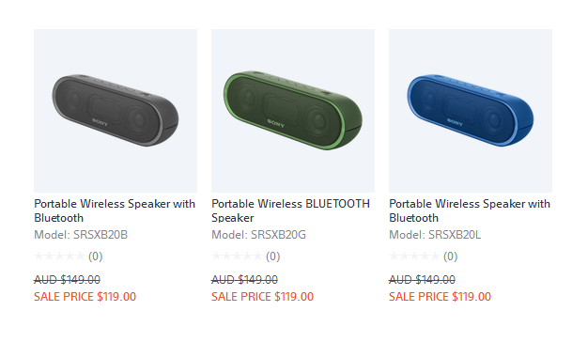Click star rating under SRSXB20B
The width and height of the screenshot is (572, 342).
click(59, 256)
